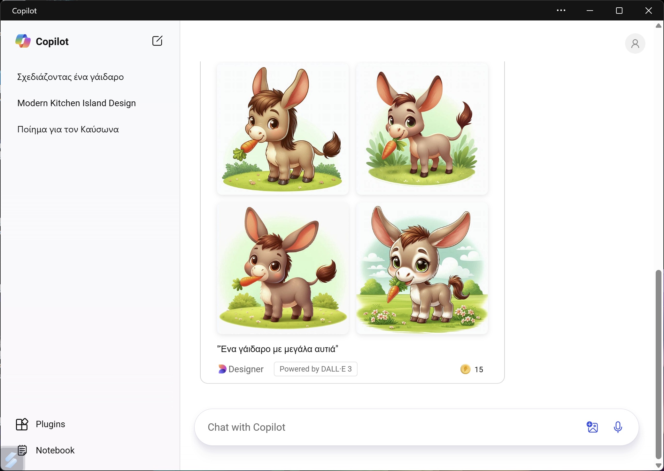Open the donkey image with clouds background
664x471 pixels.
click(x=422, y=268)
